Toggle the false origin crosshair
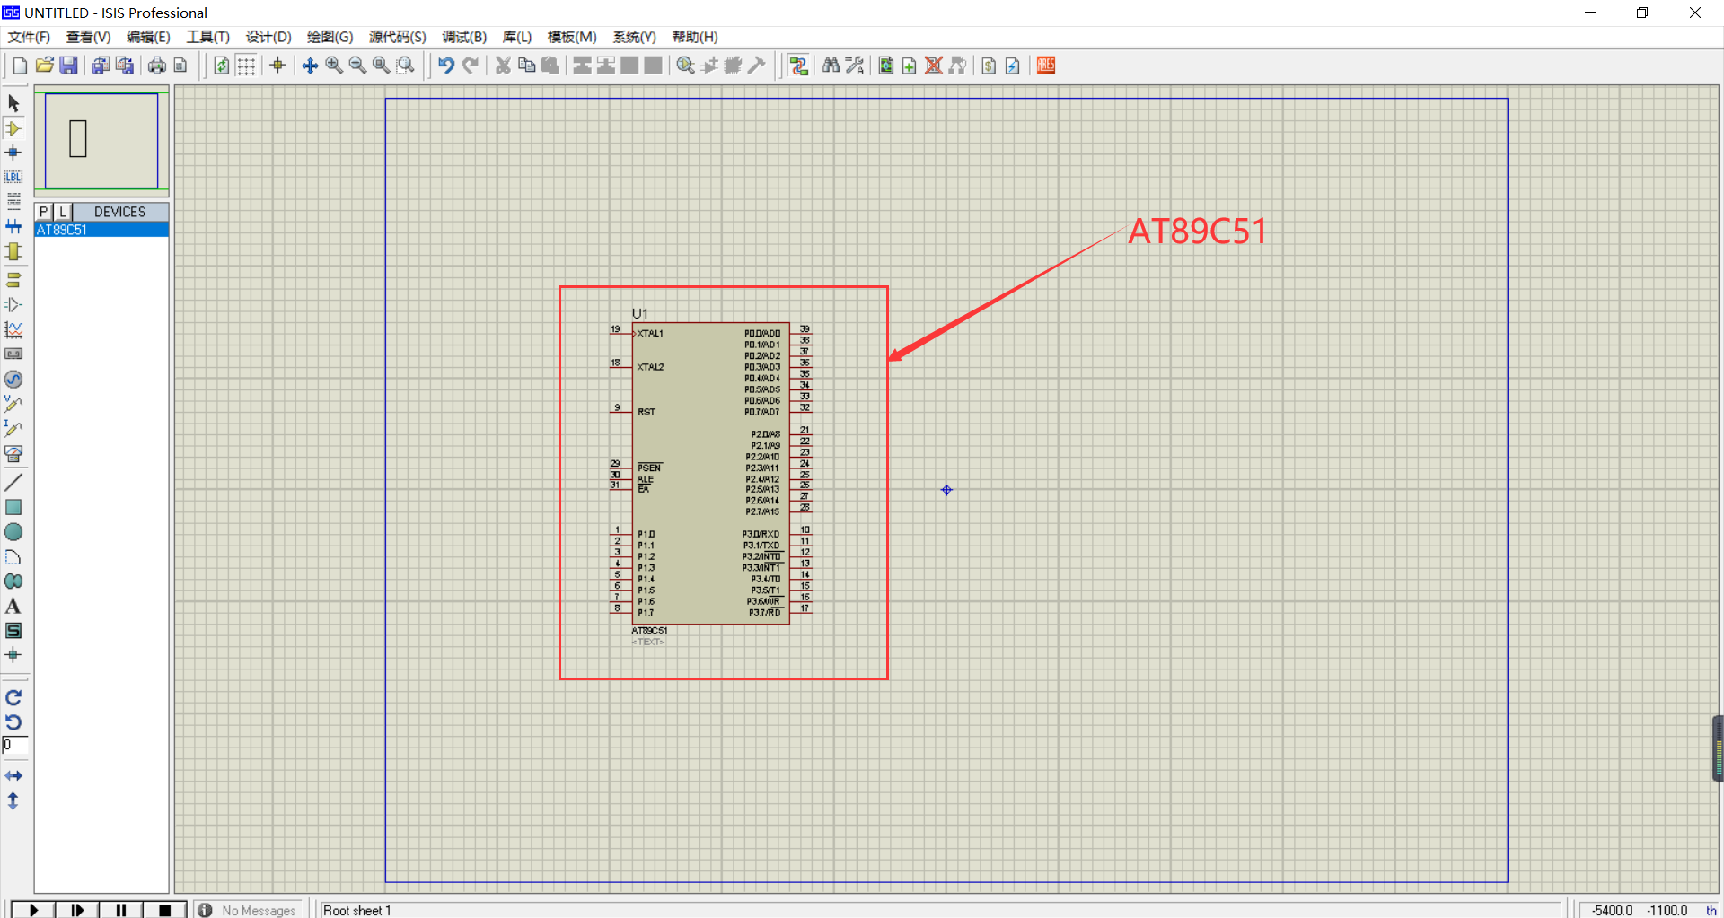The width and height of the screenshot is (1724, 918). (277, 66)
